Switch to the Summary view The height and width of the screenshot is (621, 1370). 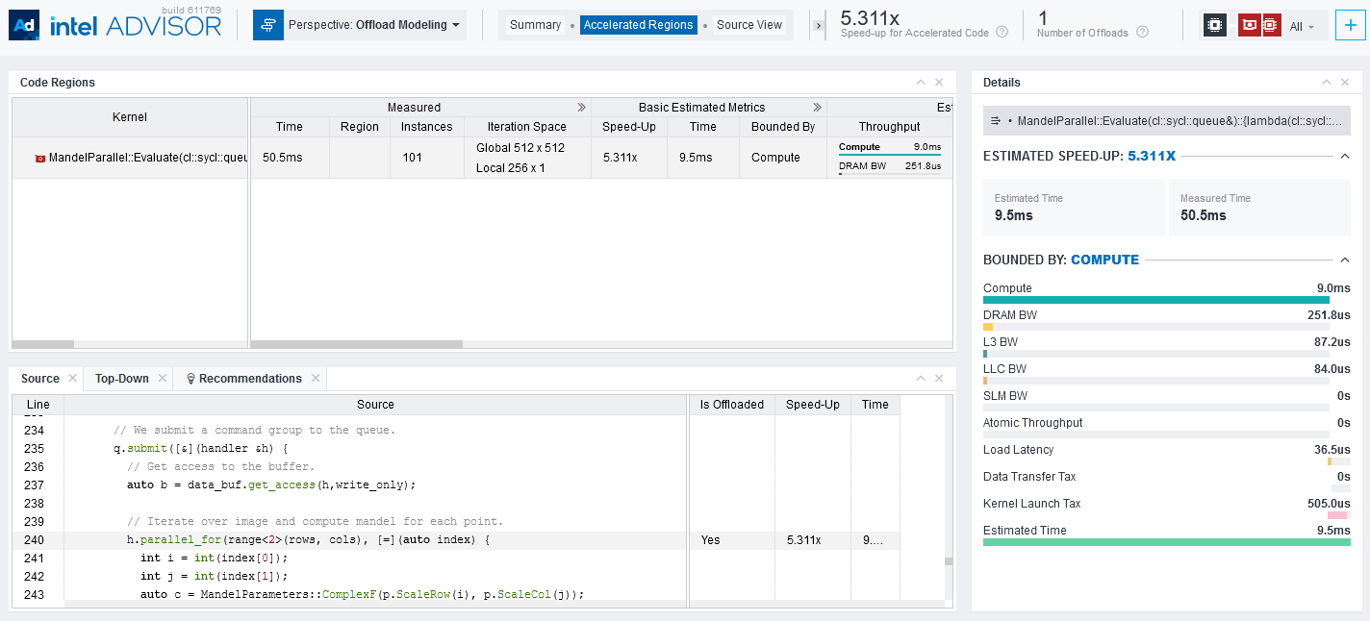[535, 25]
